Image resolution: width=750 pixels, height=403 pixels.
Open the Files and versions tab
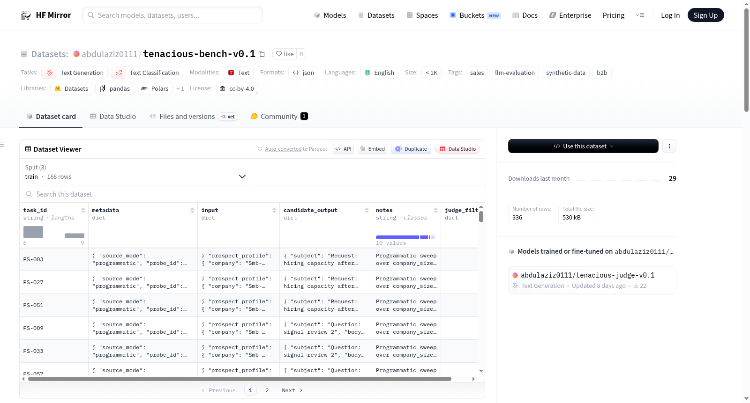193,117
